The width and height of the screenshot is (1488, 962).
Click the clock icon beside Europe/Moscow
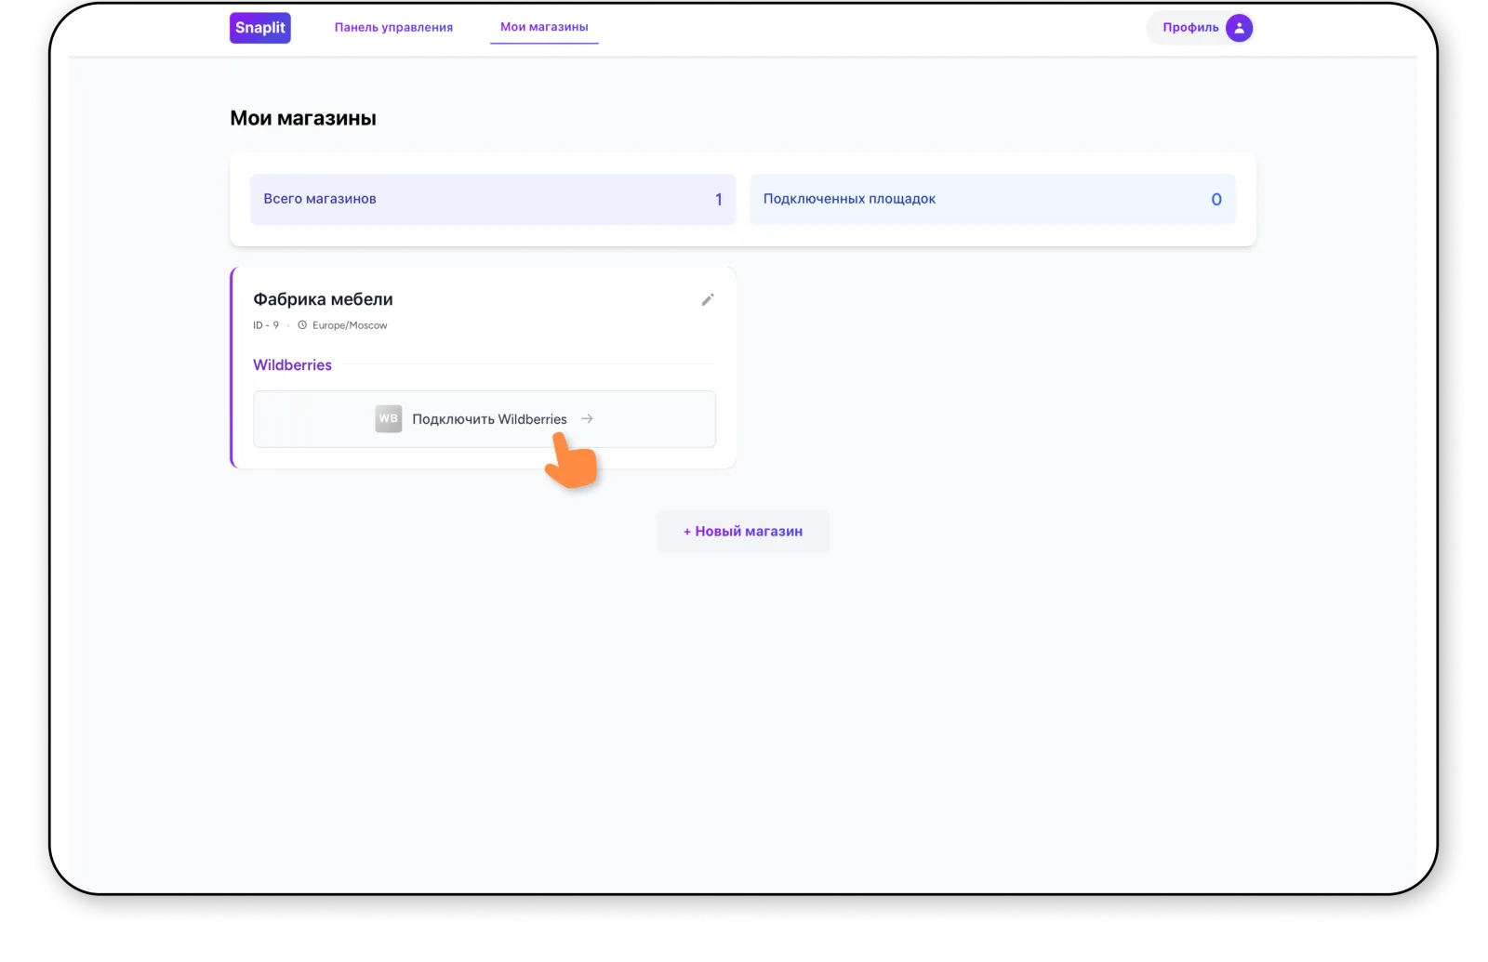[x=302, y=325]
